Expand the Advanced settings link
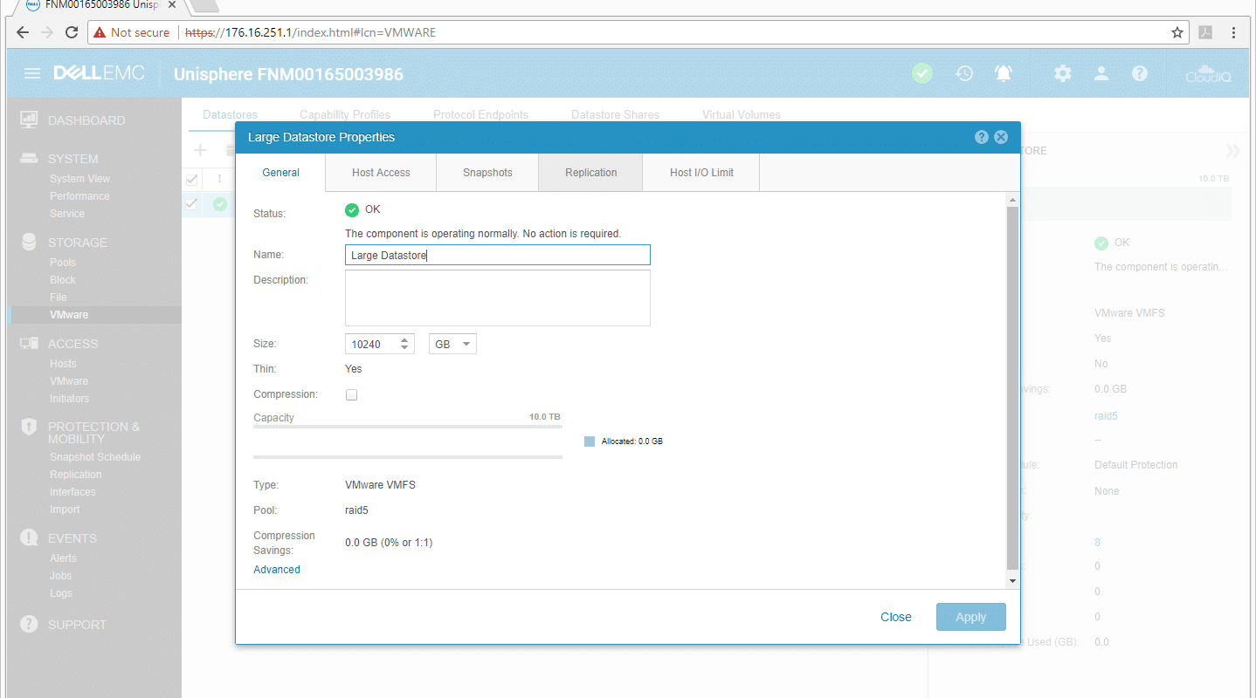The height and width of the screenshot is (698, 1256). point(277,570)
